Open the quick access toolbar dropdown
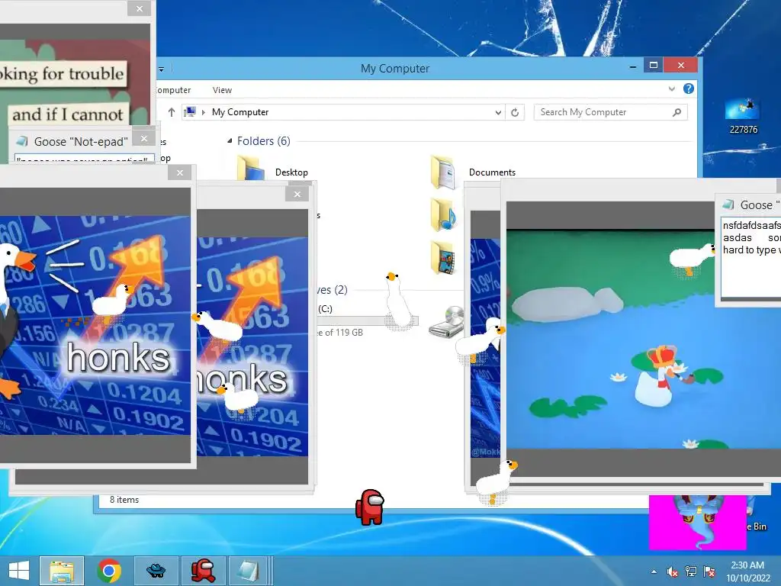 pyautogui.click(x=162, y=69)
